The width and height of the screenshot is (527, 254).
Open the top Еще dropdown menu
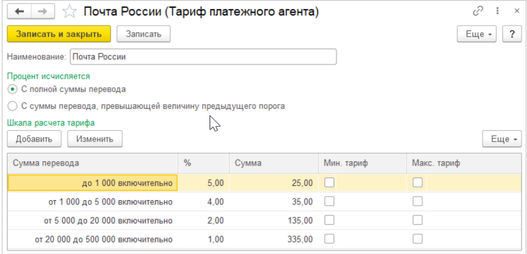[x=477, y=34]
